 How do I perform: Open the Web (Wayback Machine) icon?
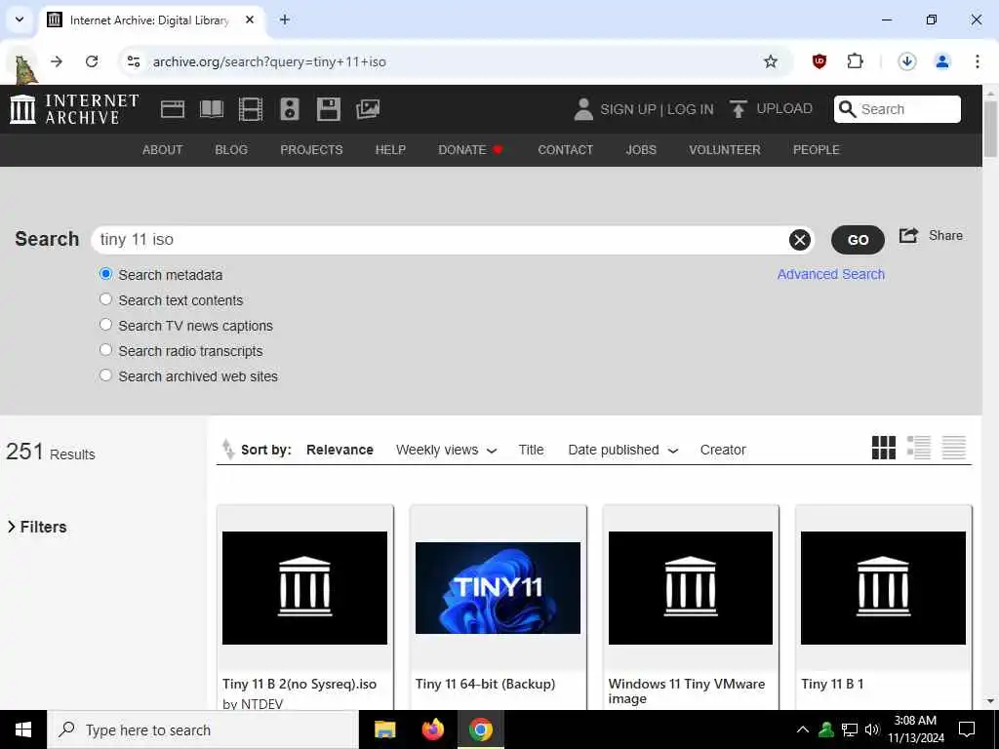tap(172, 109)
